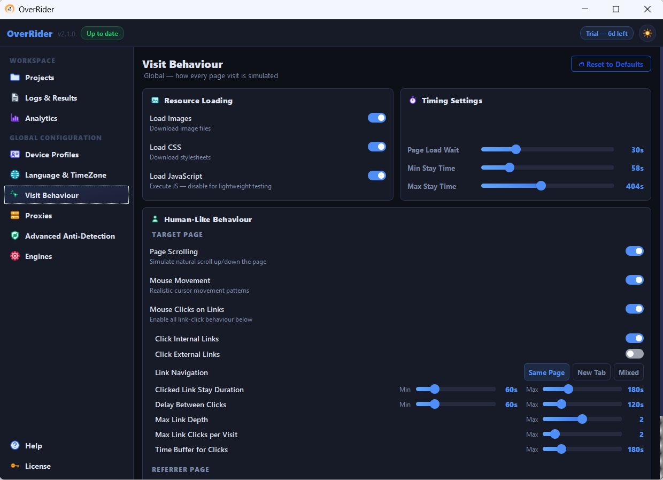Click the Max Link Clicks per Visit slider
This screenshot has height=480, width=663.
click(x=582, y=435)
